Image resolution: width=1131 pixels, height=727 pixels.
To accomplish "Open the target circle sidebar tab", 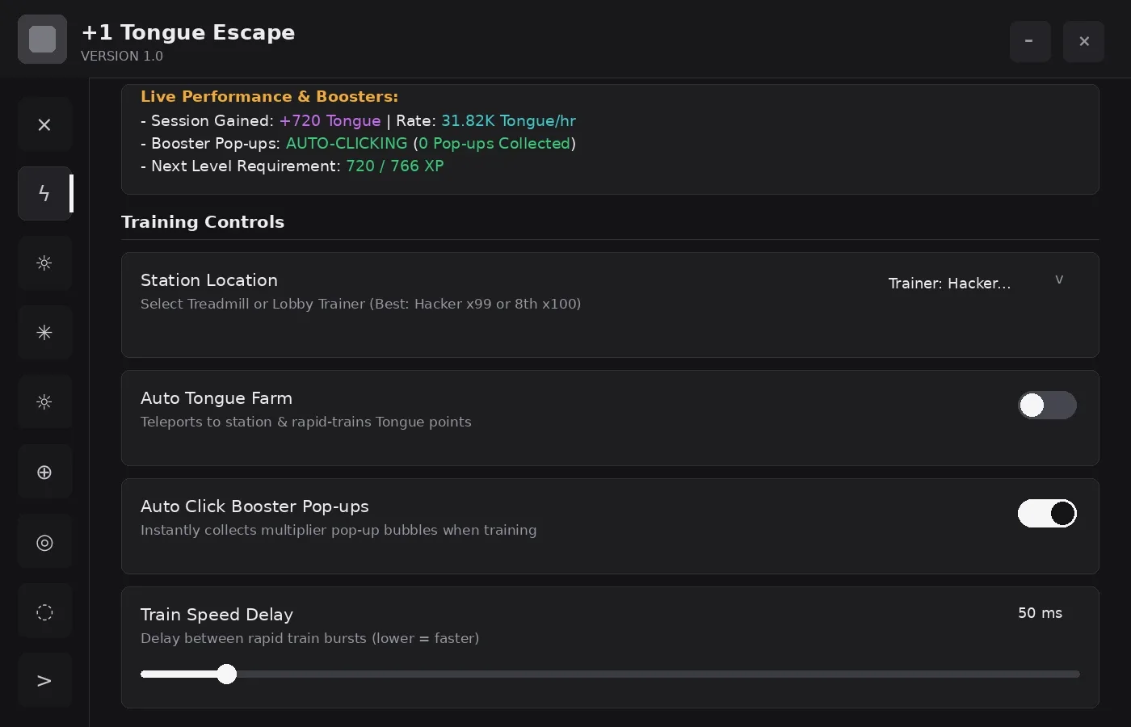I will (44, 542).
